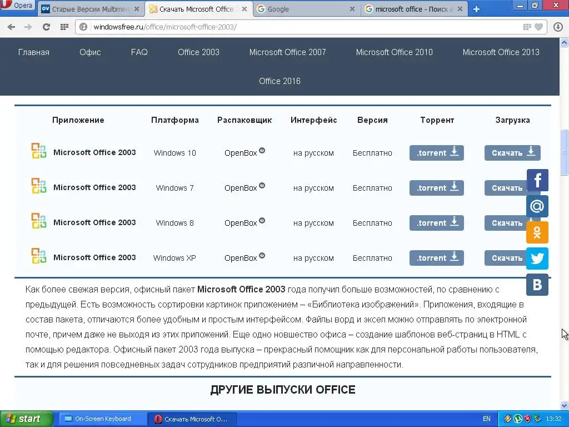Click the site info globe icon in address bar
569x427 pixels.
pyautogui.click(x=83, y=27)
